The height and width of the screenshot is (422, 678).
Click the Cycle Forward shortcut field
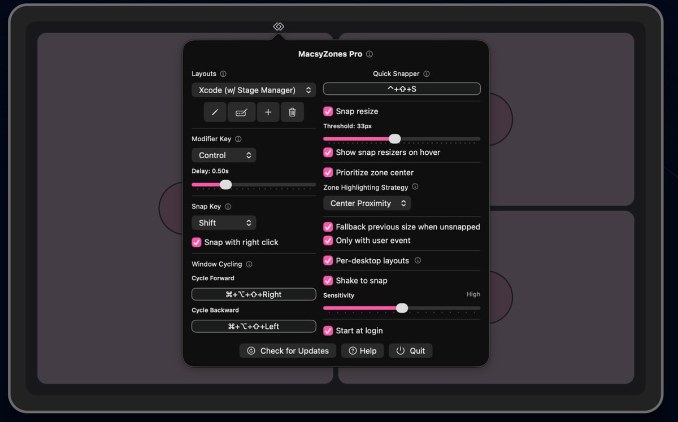pyautogui.click(x=254, y=294)
